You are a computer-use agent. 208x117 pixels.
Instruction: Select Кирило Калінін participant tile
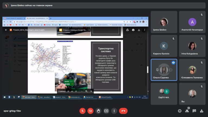(x=164, y=46)
